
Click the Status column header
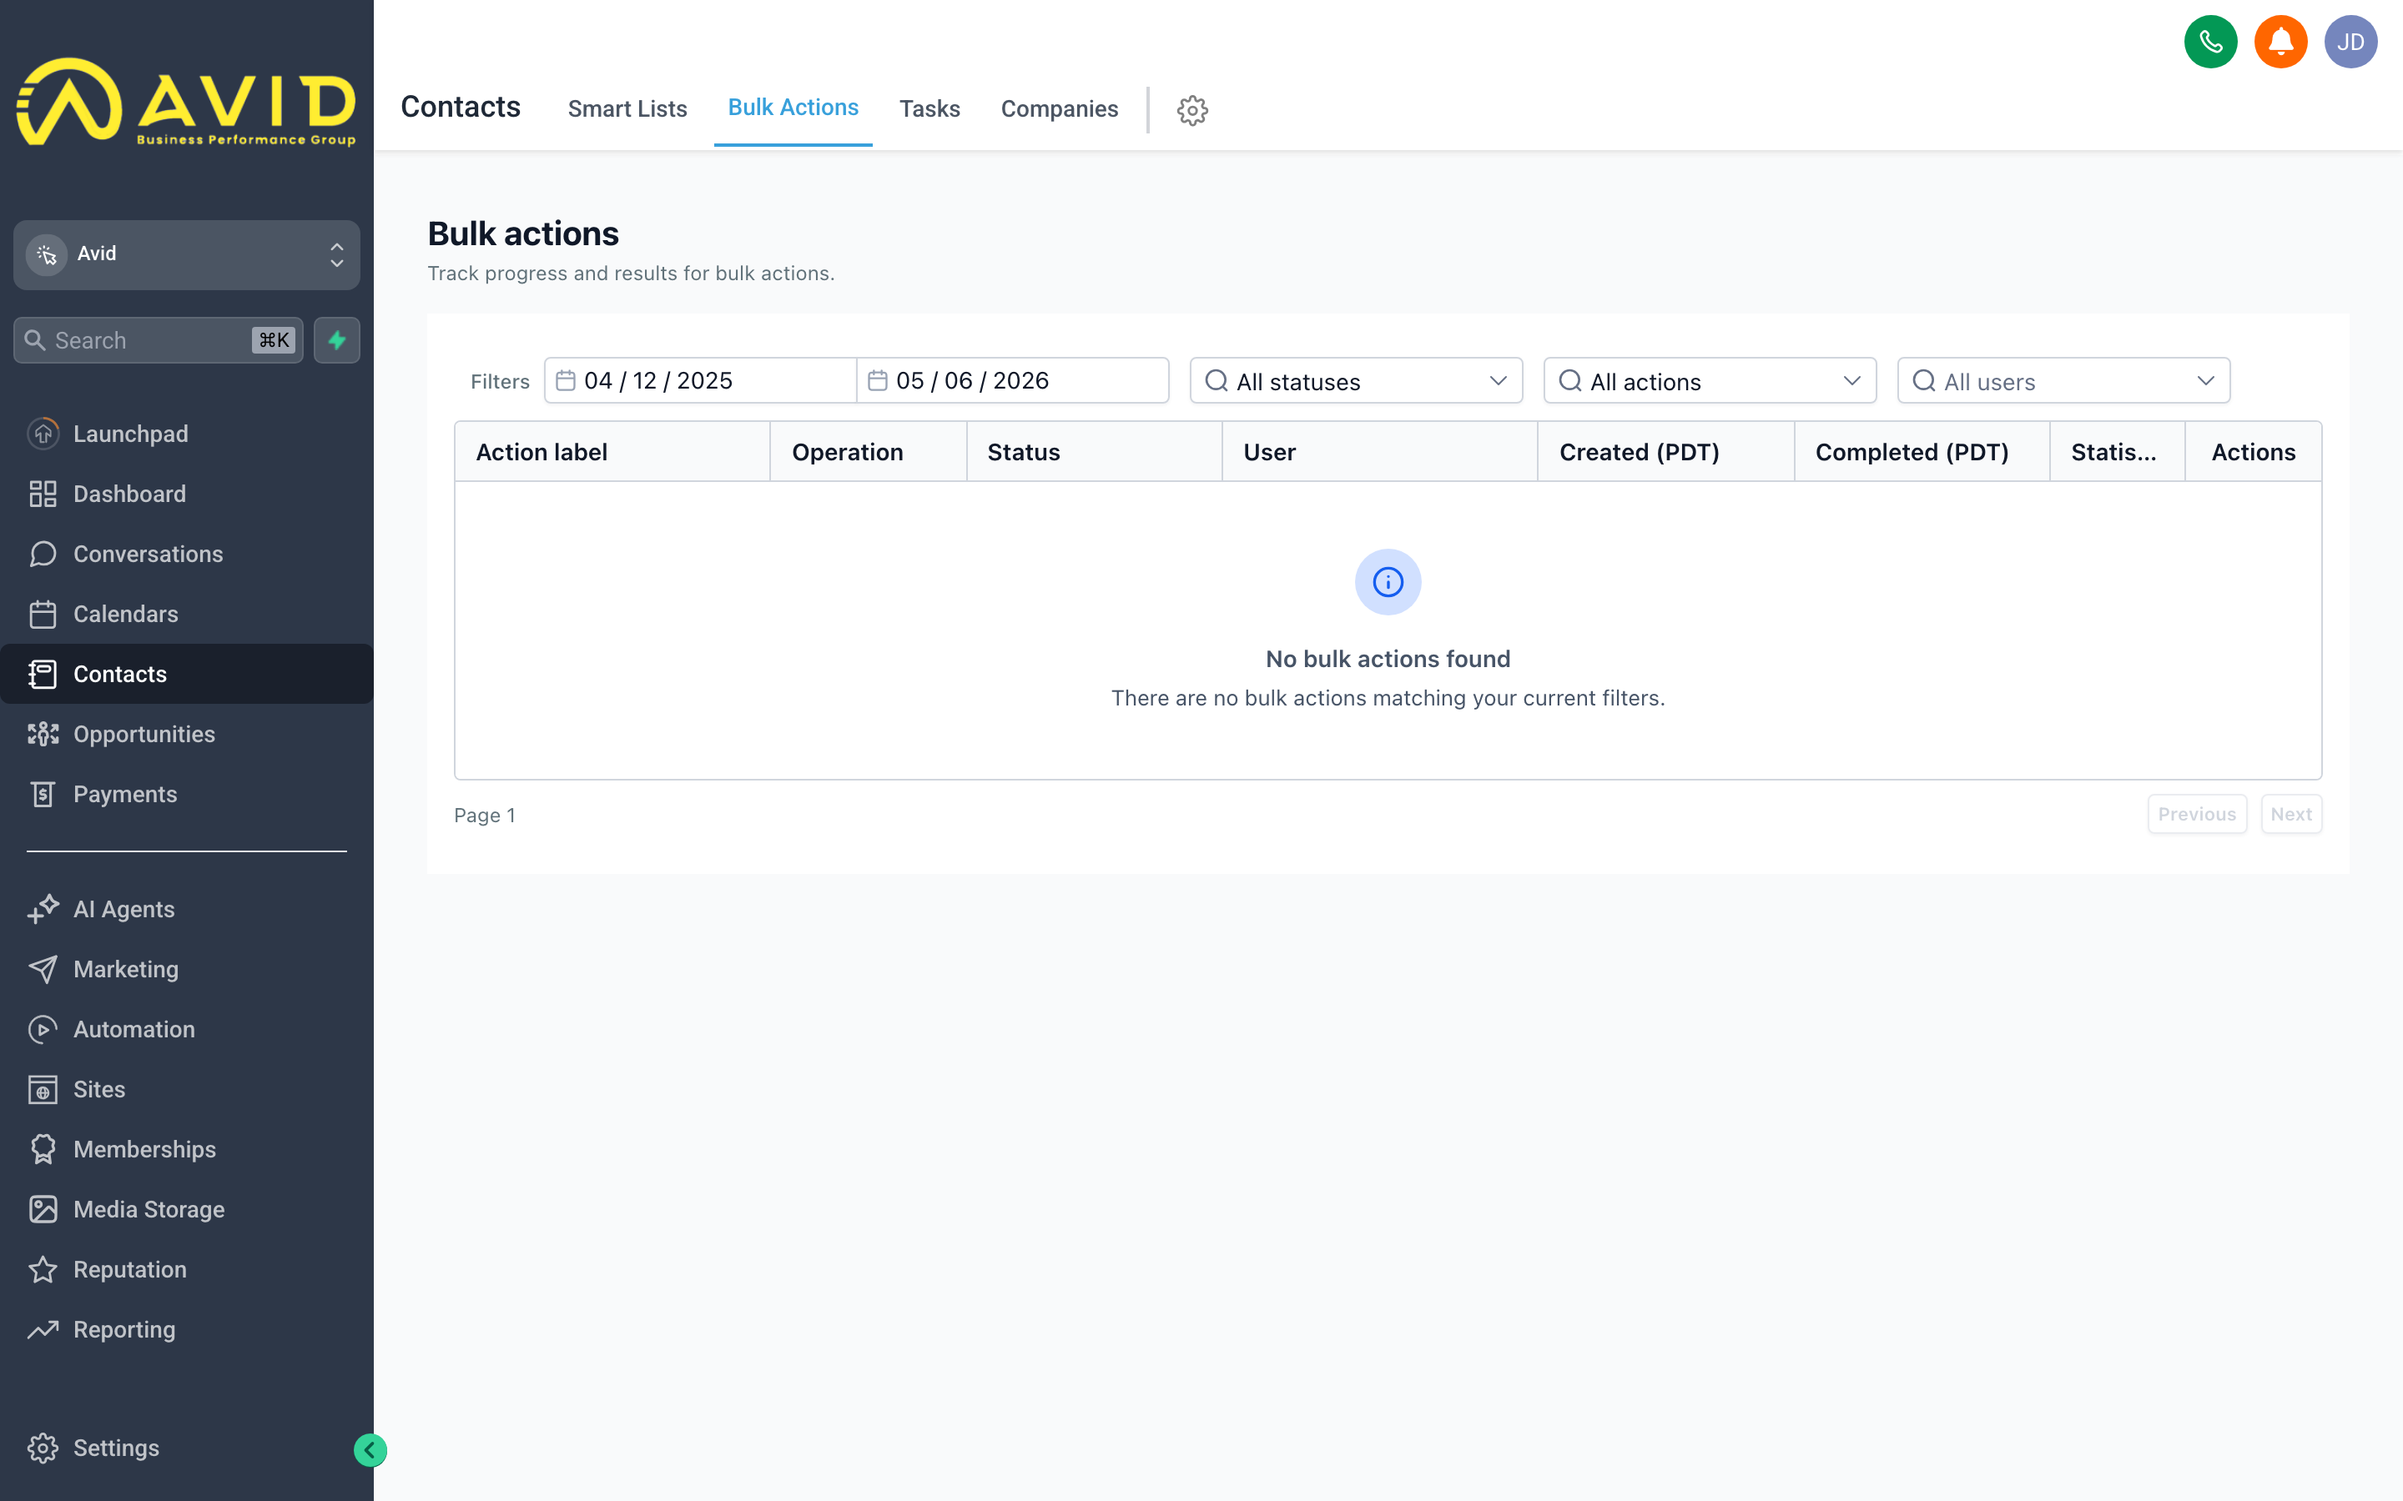(1093, 453)
